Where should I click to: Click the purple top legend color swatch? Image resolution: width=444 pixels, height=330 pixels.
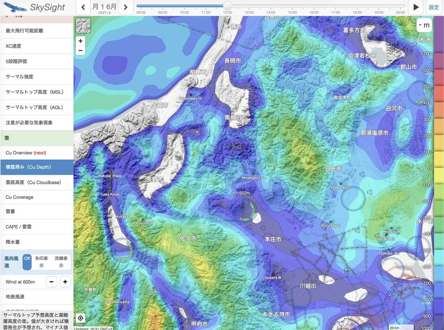click(x=439, y=34)
